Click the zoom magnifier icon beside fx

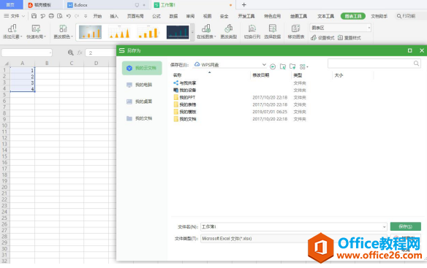tap(70, 53)
